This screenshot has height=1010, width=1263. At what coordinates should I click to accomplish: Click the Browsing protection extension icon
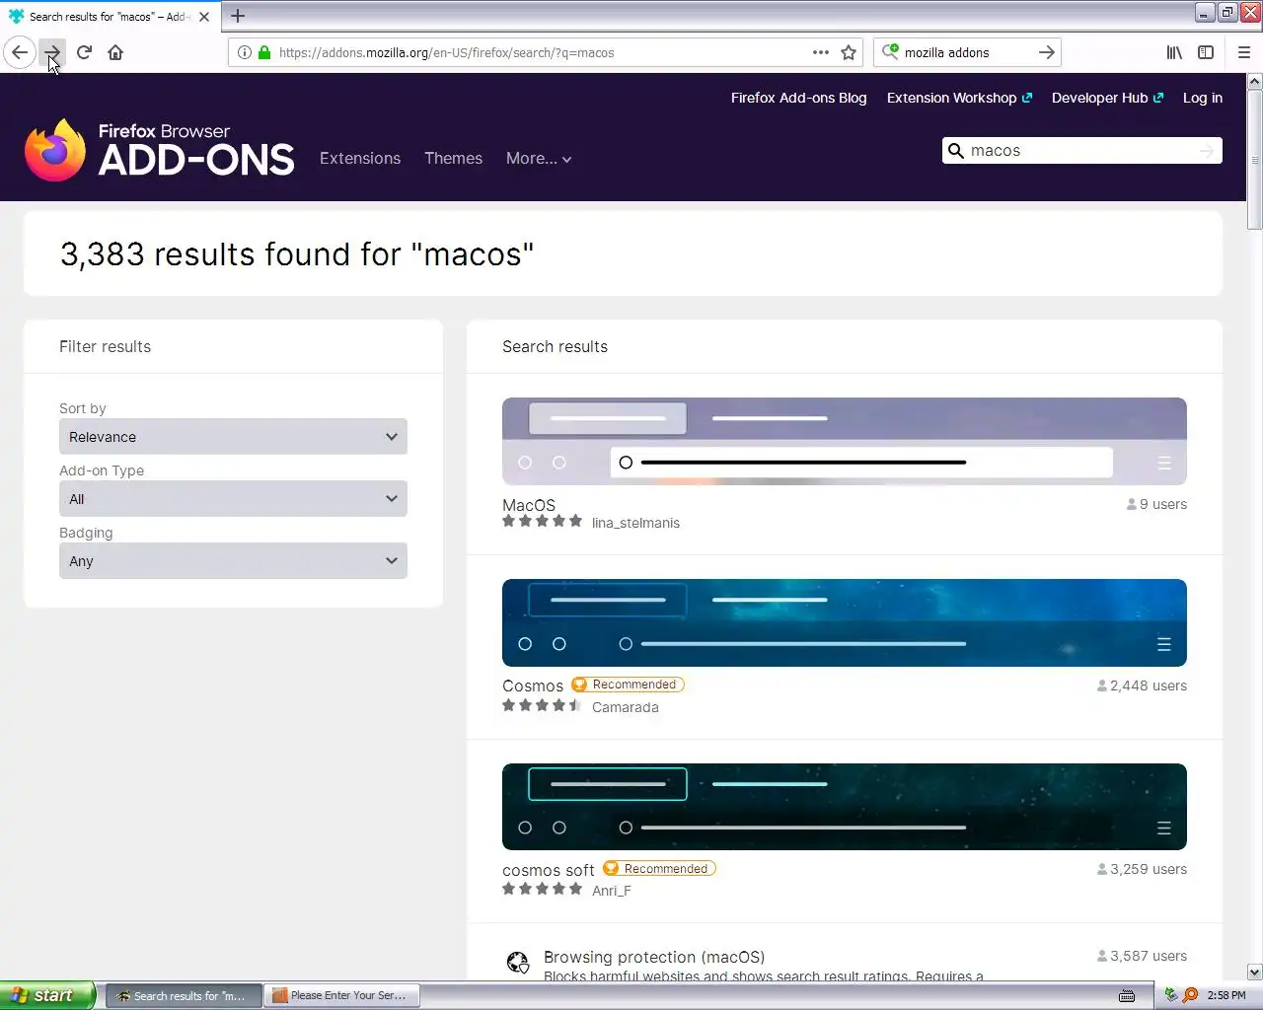(517, 962)
